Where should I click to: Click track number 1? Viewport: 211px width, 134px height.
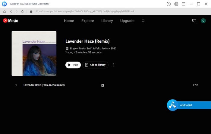(16, 85)
